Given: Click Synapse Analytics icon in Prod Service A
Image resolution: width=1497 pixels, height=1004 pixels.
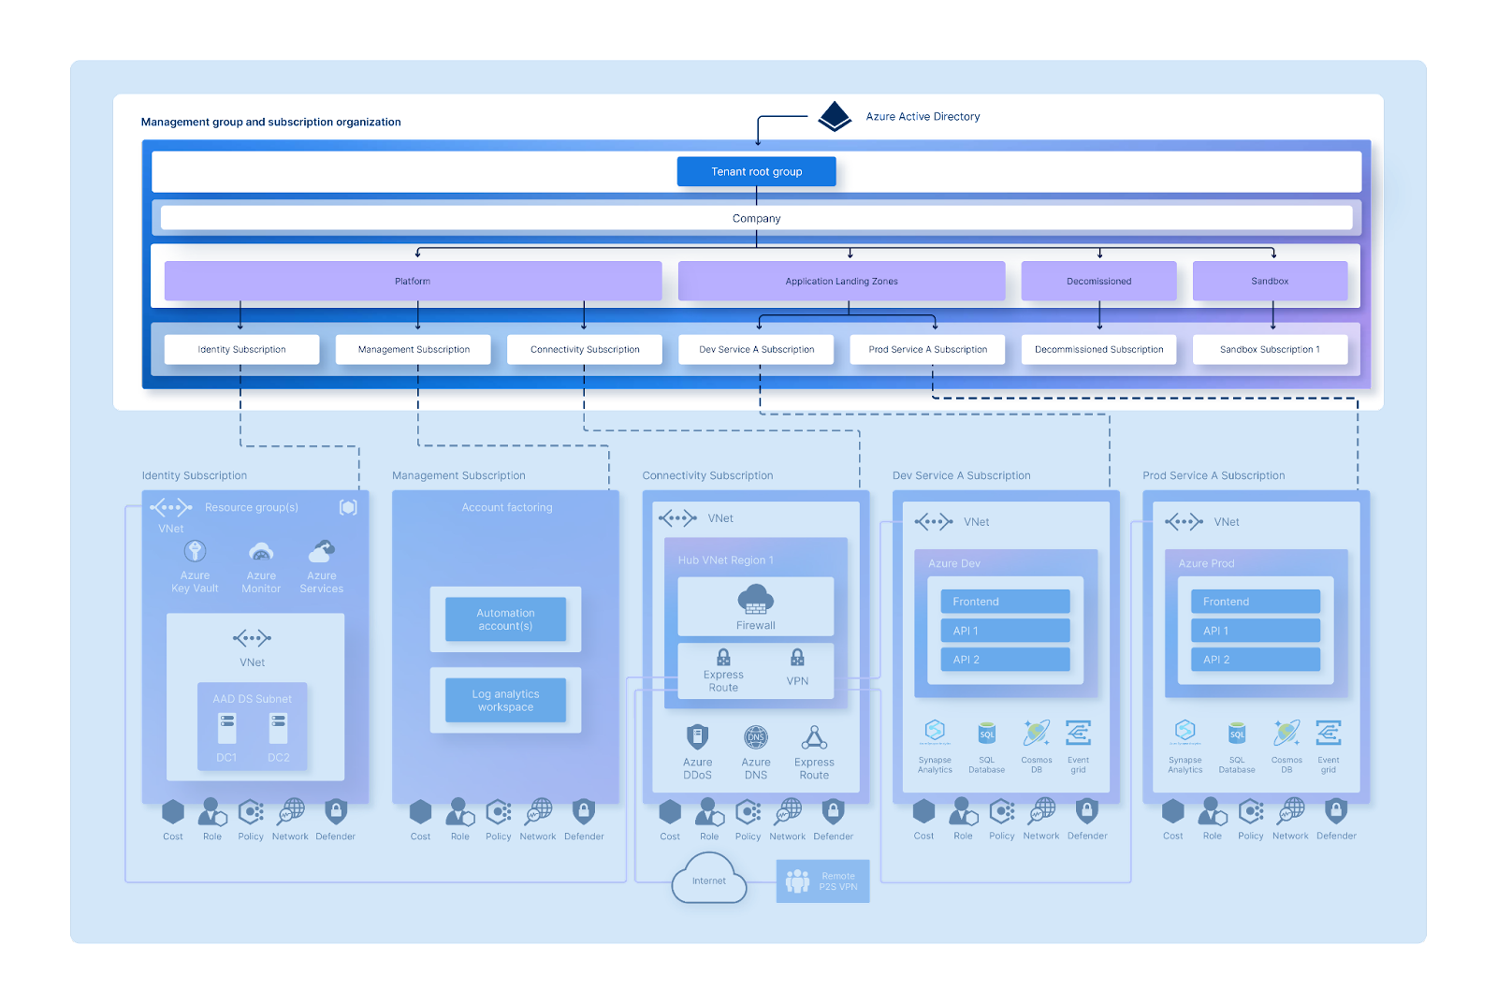Looking at the screenshot, I should pyautogui.click(x=1185, y=731).
